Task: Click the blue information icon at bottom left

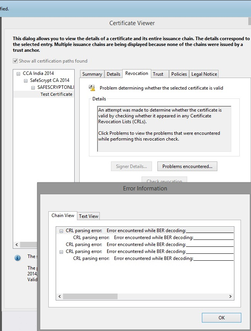Action: coord(17,258)
